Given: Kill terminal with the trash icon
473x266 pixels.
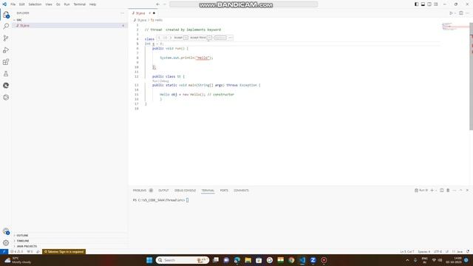Looking at the screenshot, I should 448,191.
